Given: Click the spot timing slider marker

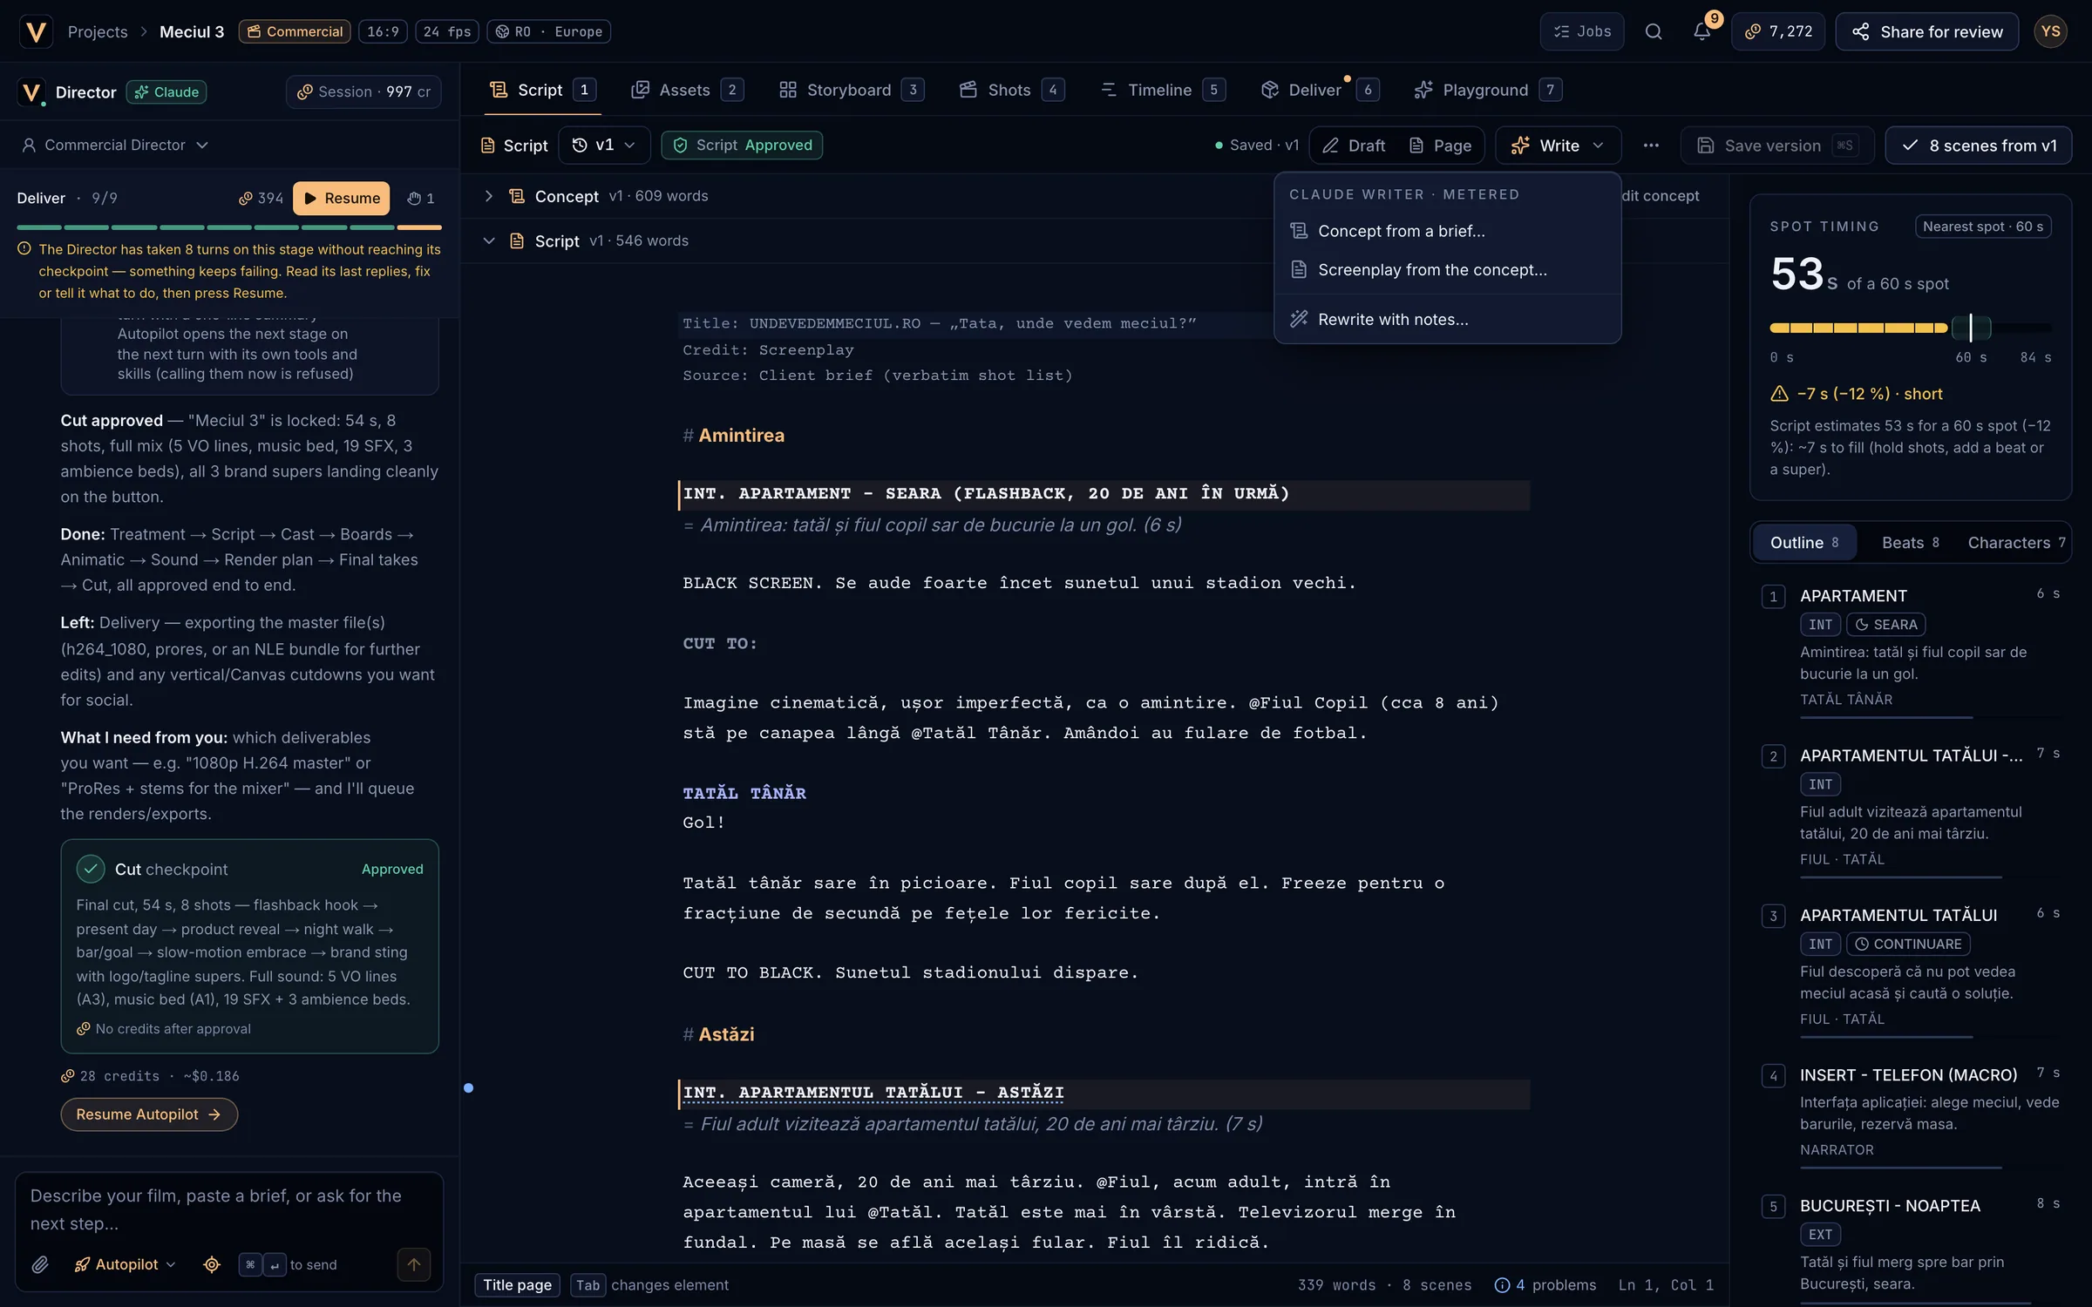Looking at the screenshot, I should pyautogui.click(x=1971, y=328).
